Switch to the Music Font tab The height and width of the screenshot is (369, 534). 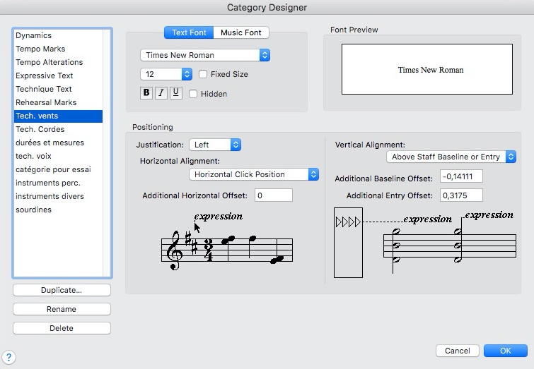pyautogui.click(x=241, y=32)
